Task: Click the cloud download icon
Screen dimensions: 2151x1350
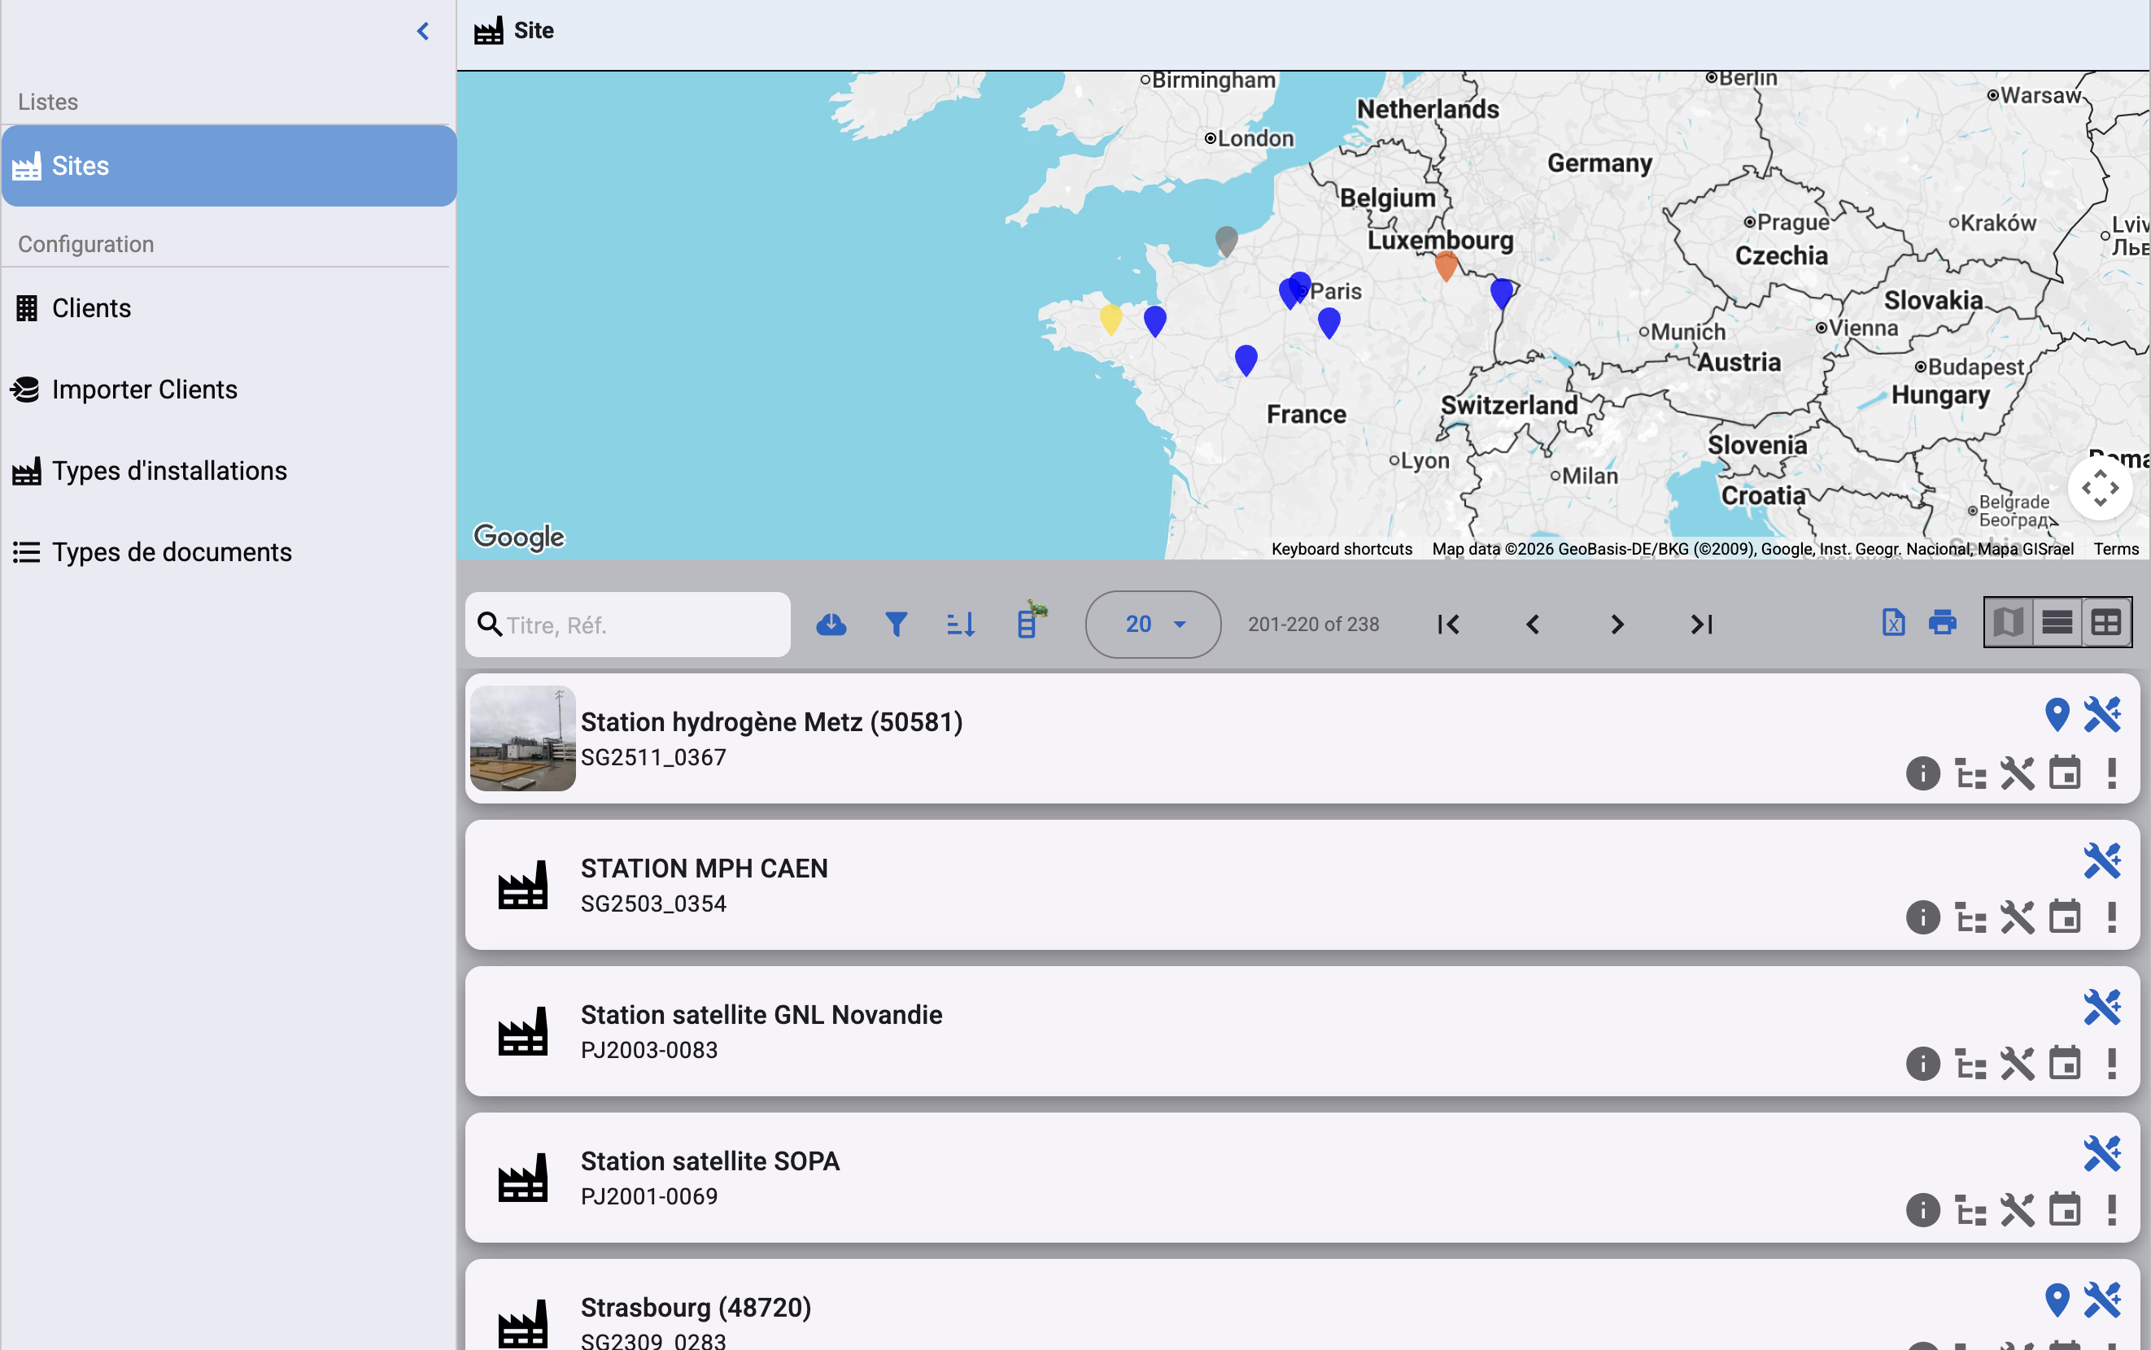Action: pyautogui.click(x=831, y=624)
